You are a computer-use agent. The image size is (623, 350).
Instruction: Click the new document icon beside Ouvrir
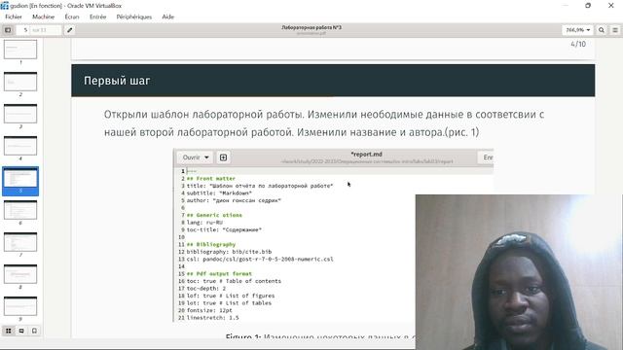coord(223,157)
